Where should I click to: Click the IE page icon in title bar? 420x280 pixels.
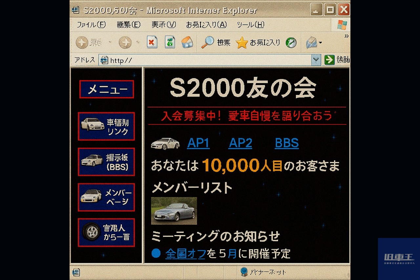75,10
